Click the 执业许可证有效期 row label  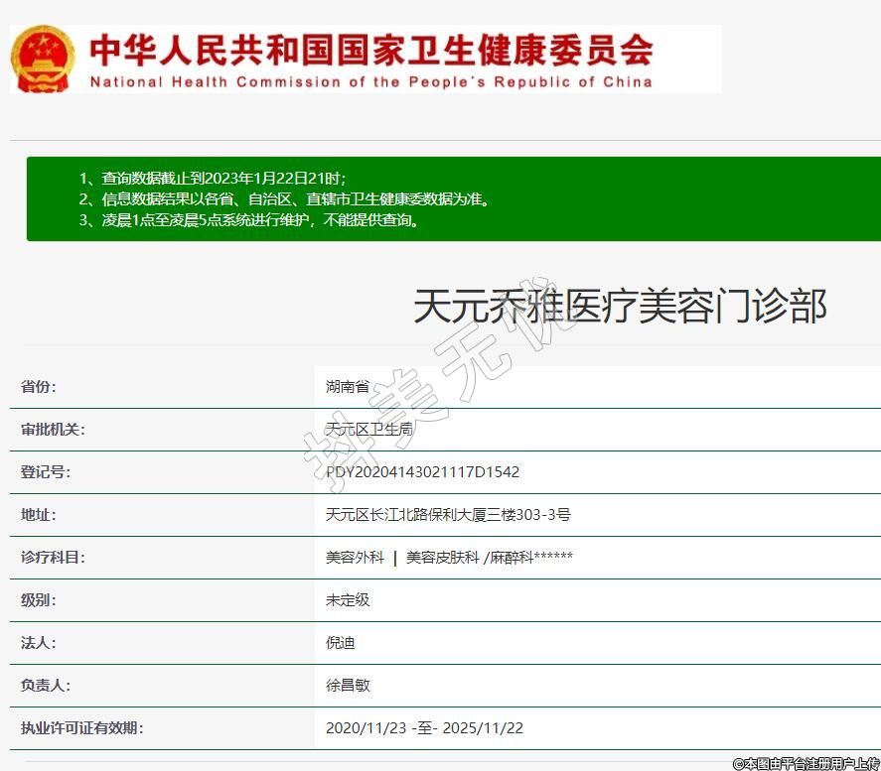[x=82, y=728]
